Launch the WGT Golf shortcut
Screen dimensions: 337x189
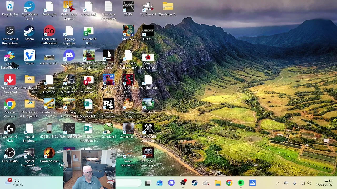[x=148, y=106]
